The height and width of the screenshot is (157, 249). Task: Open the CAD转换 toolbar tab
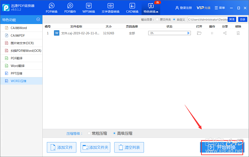click(132, 8)
